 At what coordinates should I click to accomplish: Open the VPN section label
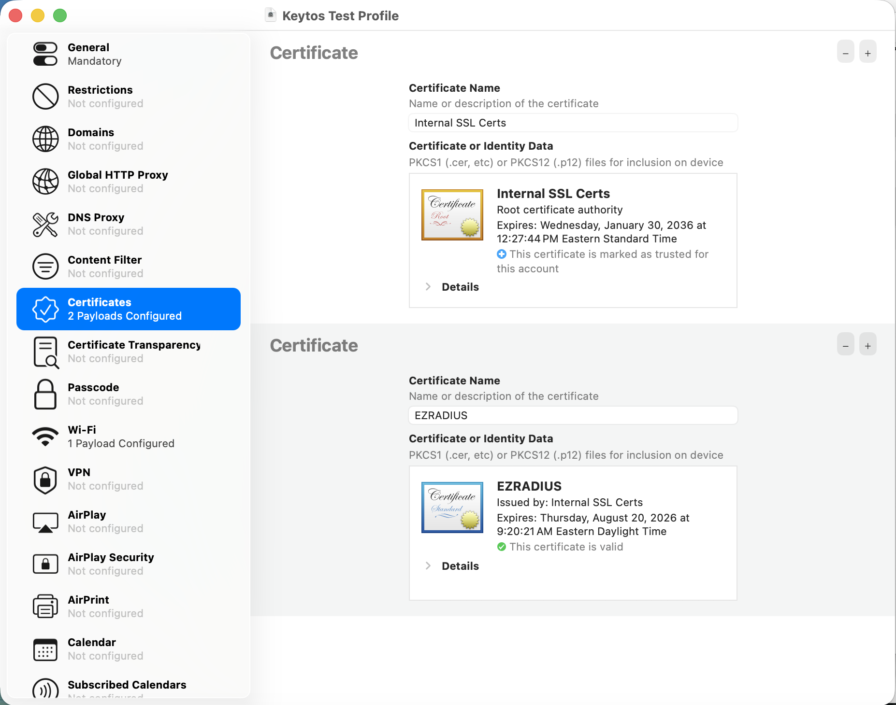click(x=79, y=472)
